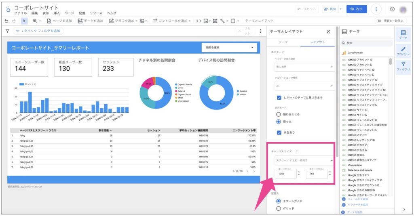
Task: Open the フィルタバー side panel tab
Action: coord(403,67)
